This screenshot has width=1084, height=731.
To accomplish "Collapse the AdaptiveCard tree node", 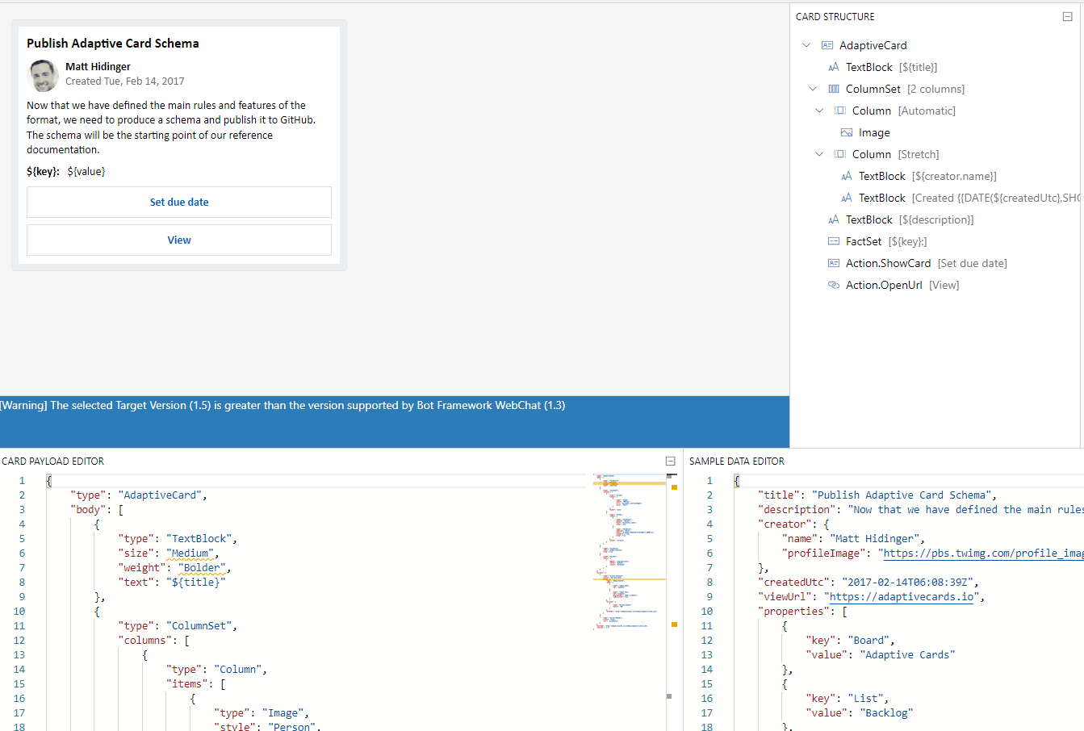I will coord(806,45).
